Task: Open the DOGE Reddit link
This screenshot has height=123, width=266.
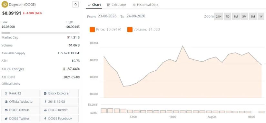Action: tap(59, 110)
